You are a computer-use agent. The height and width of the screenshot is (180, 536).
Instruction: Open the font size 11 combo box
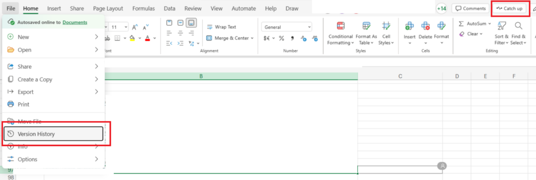pyautogui.click(x=119, y=27)
